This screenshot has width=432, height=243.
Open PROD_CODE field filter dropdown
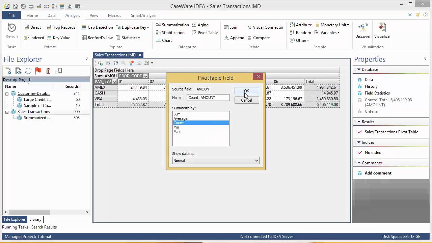coord(145,76)
